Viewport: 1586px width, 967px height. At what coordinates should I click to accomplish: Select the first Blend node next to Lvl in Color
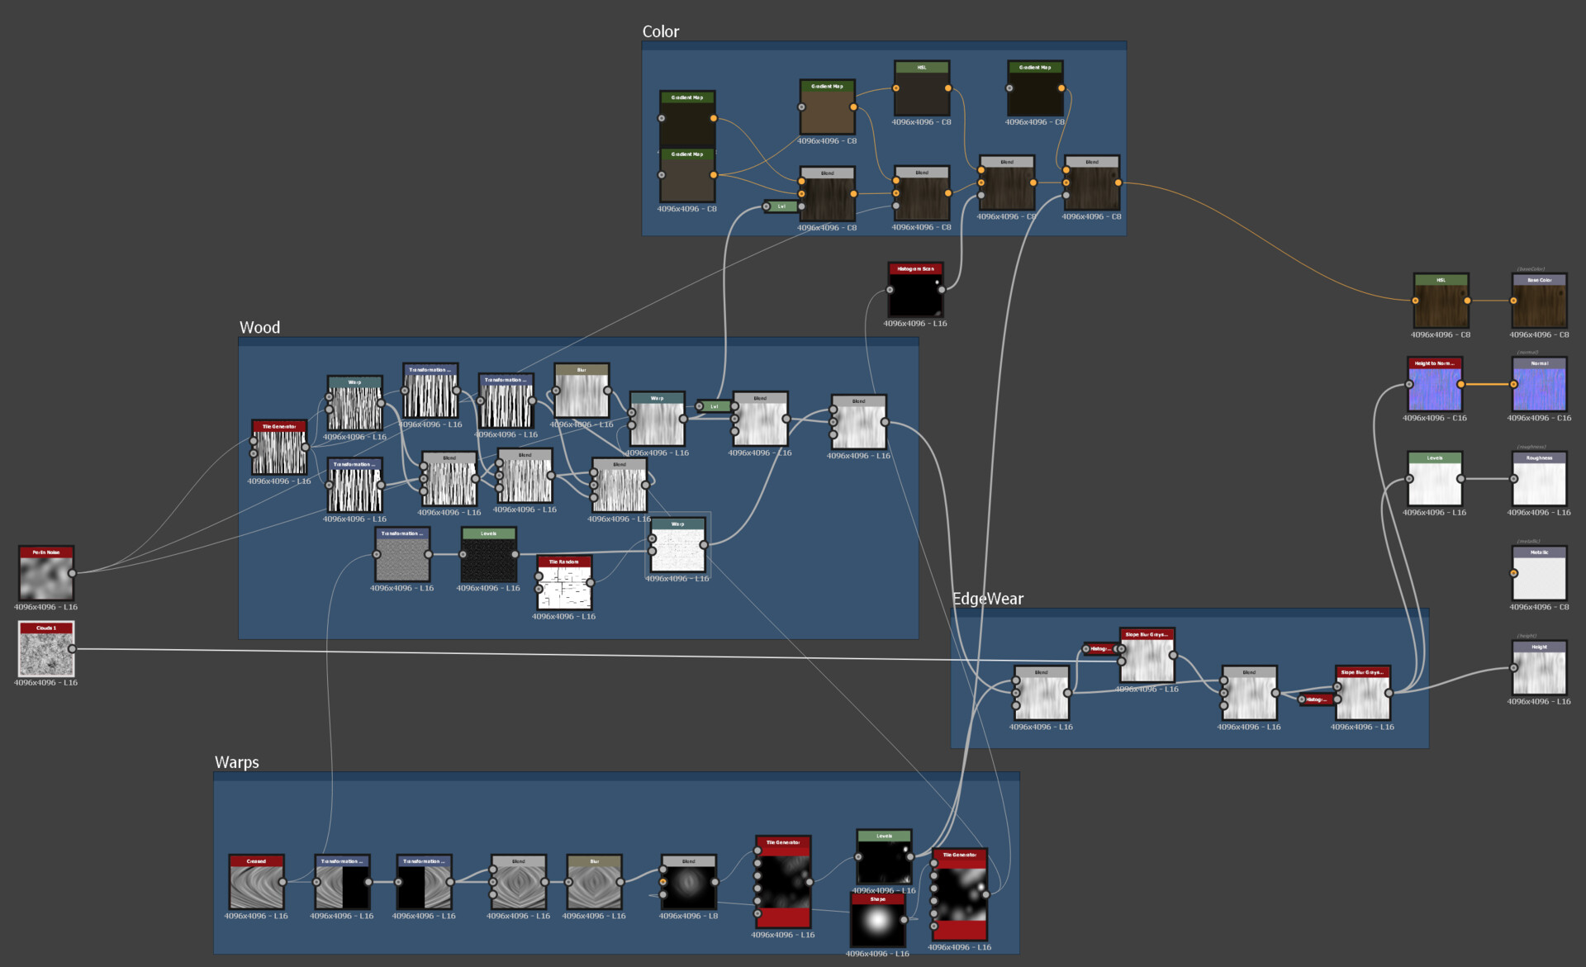827,194
